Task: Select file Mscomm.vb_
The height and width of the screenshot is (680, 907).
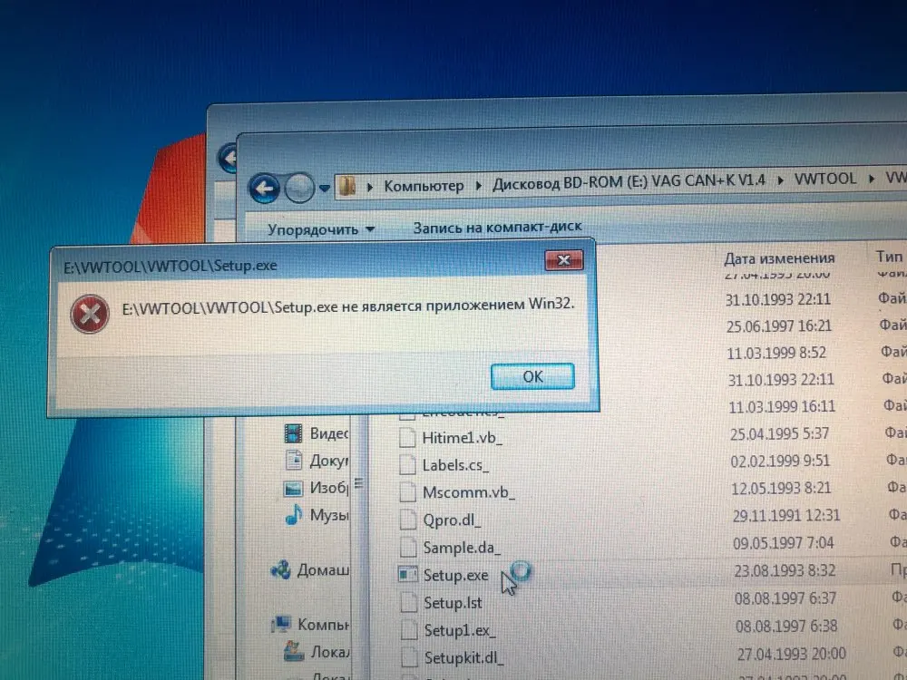Action: (x=468, y=492)
